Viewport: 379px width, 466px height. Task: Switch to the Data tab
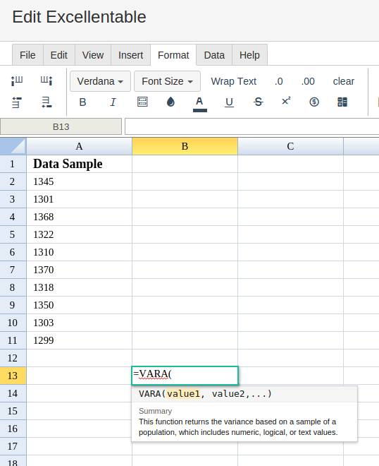coord(214,55)
